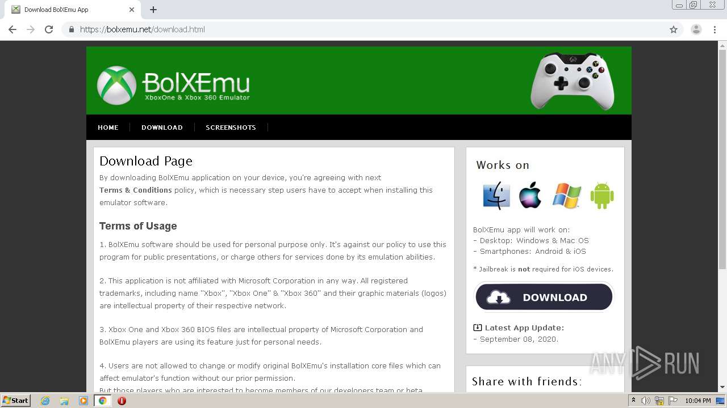Open the Windows Start button
Image resolution: width=727 pixels, height=408 pixels.
(x=16, y=400)
